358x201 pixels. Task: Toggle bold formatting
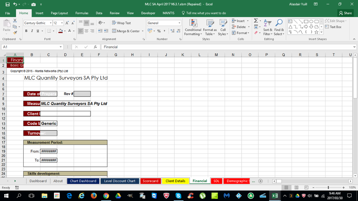(x=26, y=31)
